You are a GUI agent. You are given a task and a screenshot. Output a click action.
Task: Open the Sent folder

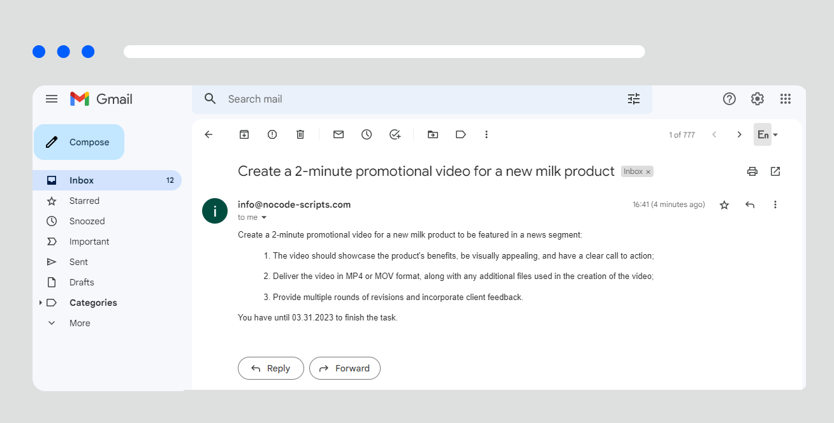pyautogui.click(x=78, y=262)
